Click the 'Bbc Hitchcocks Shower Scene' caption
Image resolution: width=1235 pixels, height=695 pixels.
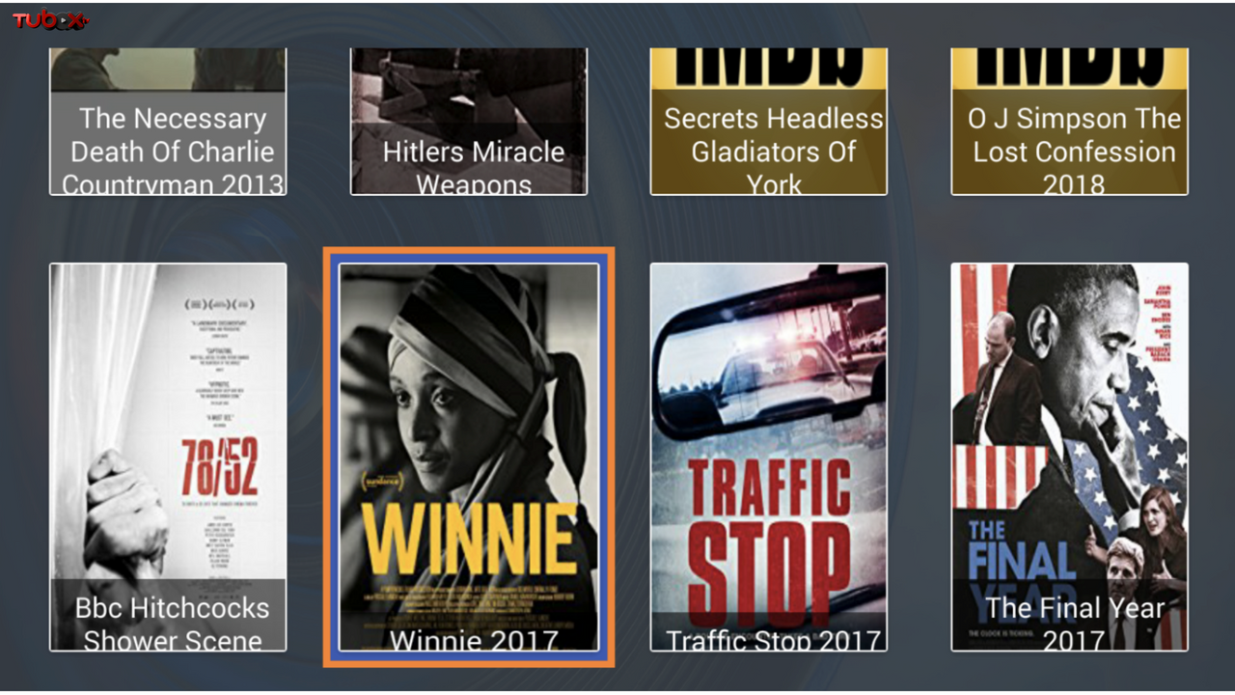tap(173, 624)
